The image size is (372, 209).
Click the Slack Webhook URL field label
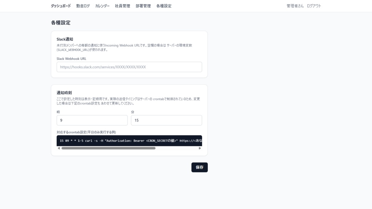[72, 58]
